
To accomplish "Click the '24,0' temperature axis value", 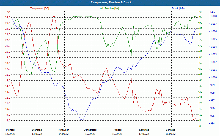I will coord(8,29).
